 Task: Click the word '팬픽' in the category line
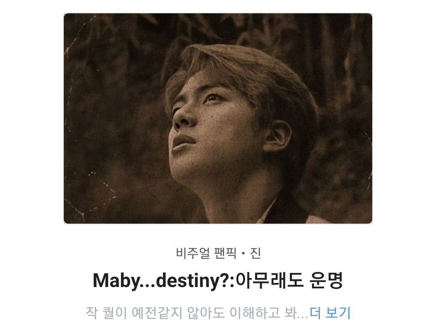tap(226, 253)
